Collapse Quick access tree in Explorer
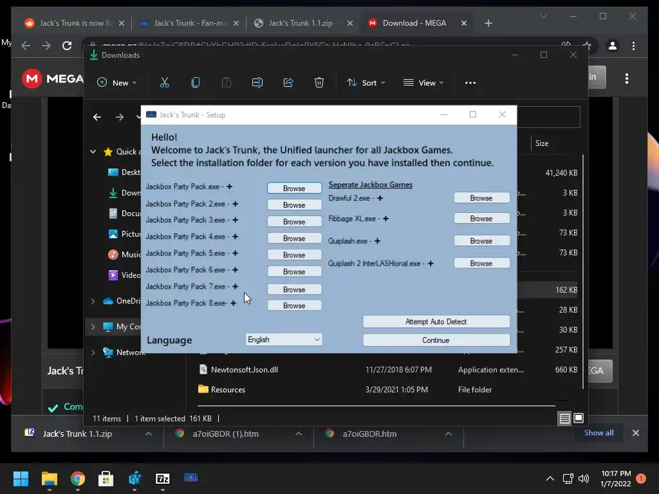 [x=93, y=152]
